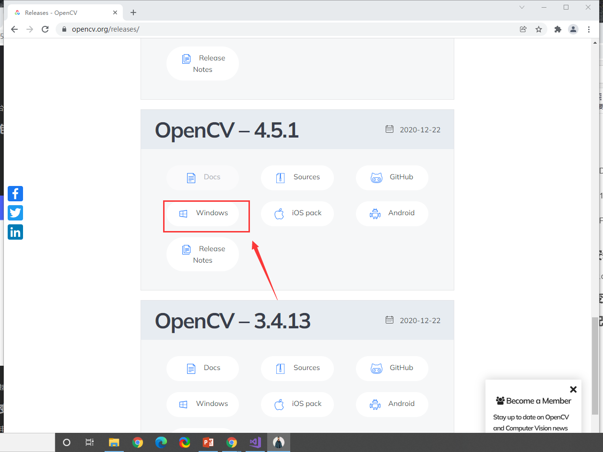Open the portrait photo app on taskbar
Image resolution: width=603 pixels, height=452 pixels.
[279, 442]
